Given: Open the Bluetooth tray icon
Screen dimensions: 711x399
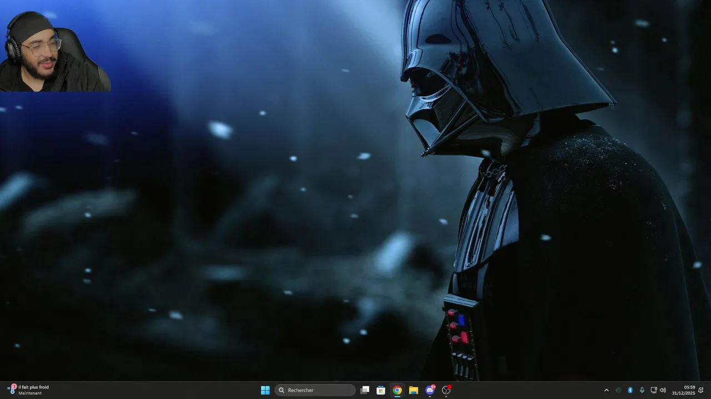Looking at the screenshot, I should tap(630, 390).
